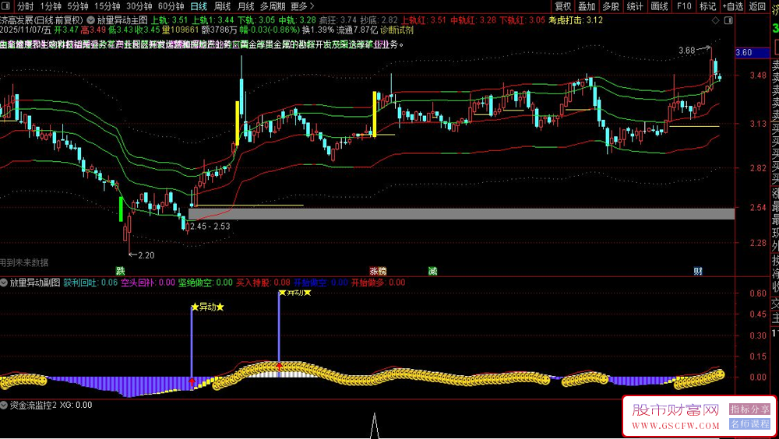Viewport: 779px width, 439px height.
Task: Select the 日线 daily chart tab
Action: tap(199, 6)
